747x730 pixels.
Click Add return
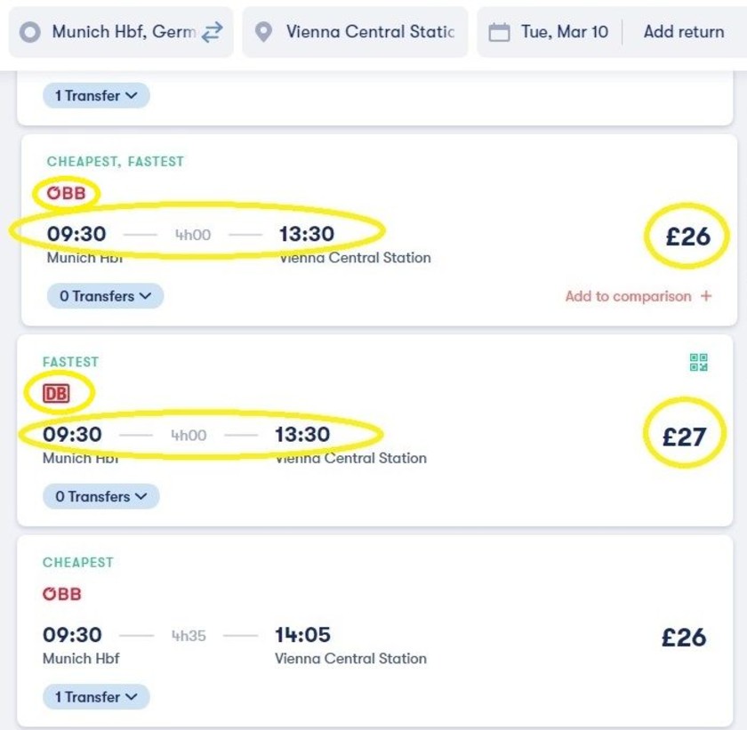click(x=684, y=32)
